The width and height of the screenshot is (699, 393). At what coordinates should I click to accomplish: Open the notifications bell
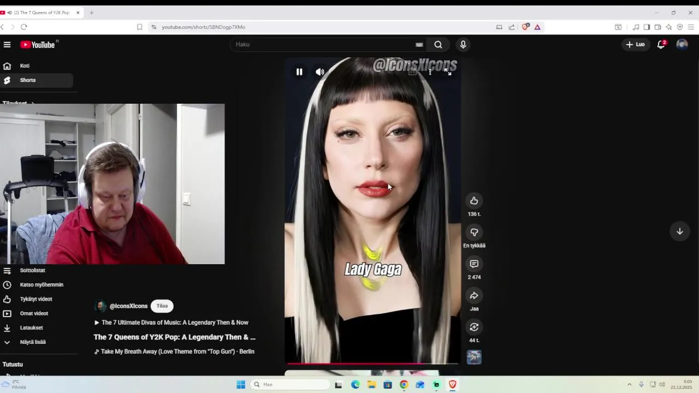tap(661, 45)
